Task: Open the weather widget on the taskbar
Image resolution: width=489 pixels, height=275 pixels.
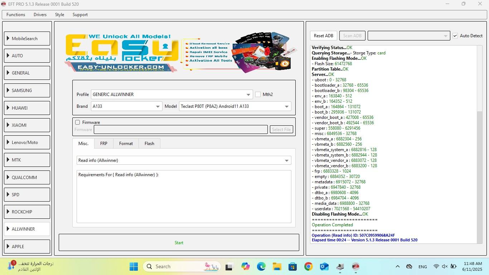Action: (x=30, y=266)
